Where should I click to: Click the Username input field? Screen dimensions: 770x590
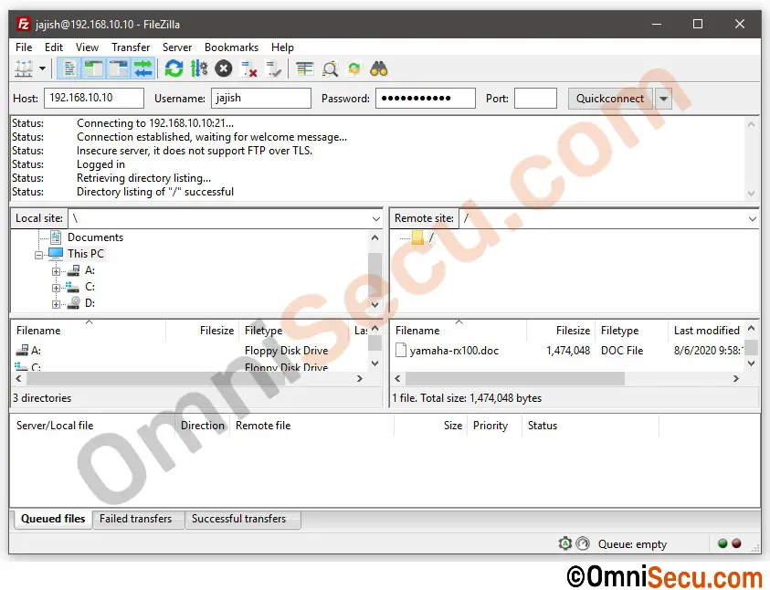pyautogui.click(x=261, y=98)
